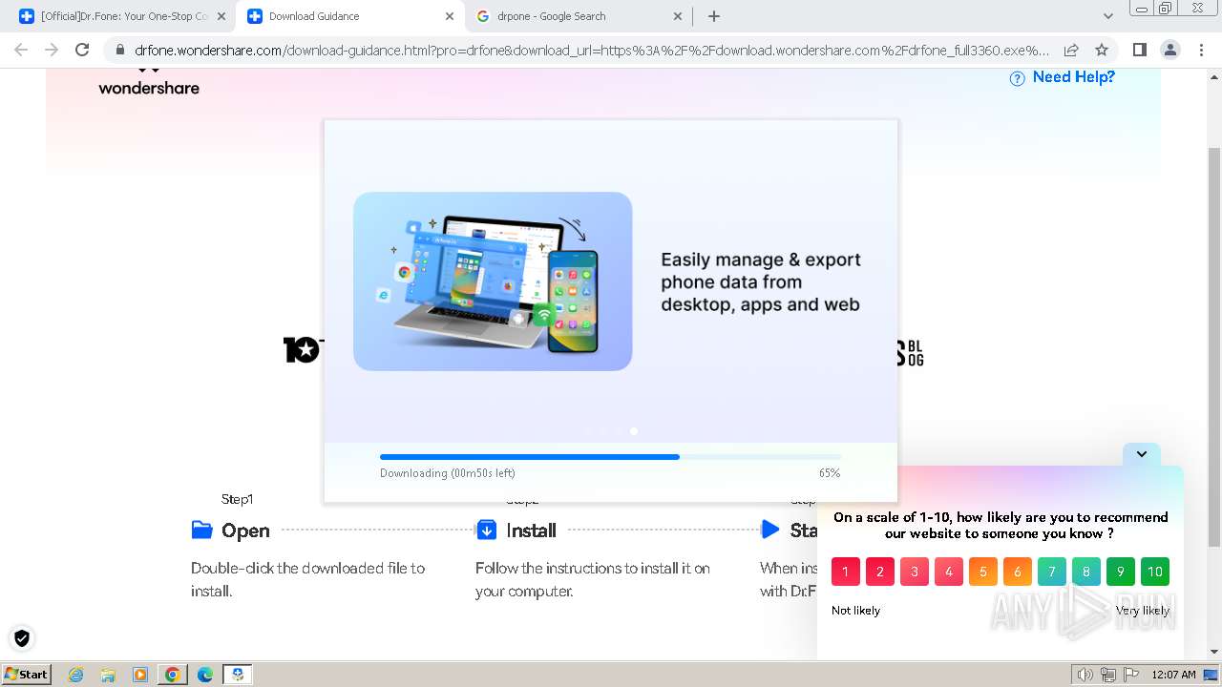Switch to the Download Guidance tab
This screenshot has height=687, width=1222.
(x=349, y=16)
